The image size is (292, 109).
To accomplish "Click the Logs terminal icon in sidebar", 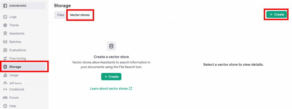I will click(5, 17).
